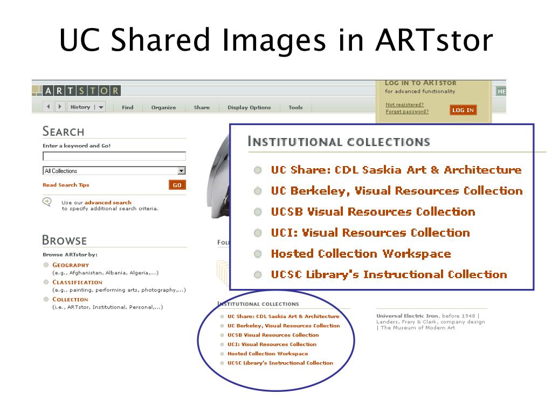The width and height of the screenshot is (552, 414).
Task: Click The Museum of Modern Art caption line
Action: (x=418, y=328)
